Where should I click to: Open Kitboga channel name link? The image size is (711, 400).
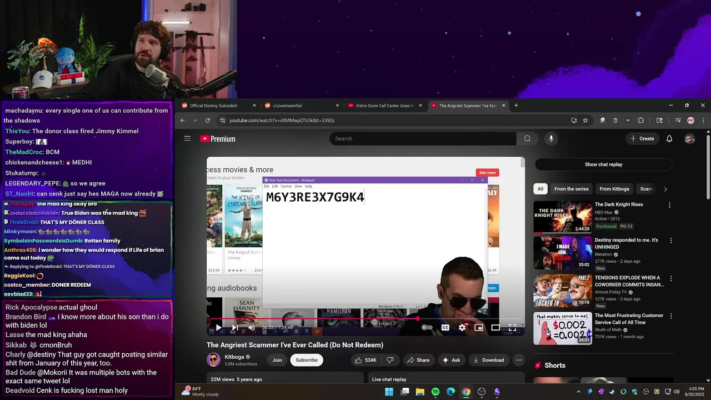click(234, 357)
